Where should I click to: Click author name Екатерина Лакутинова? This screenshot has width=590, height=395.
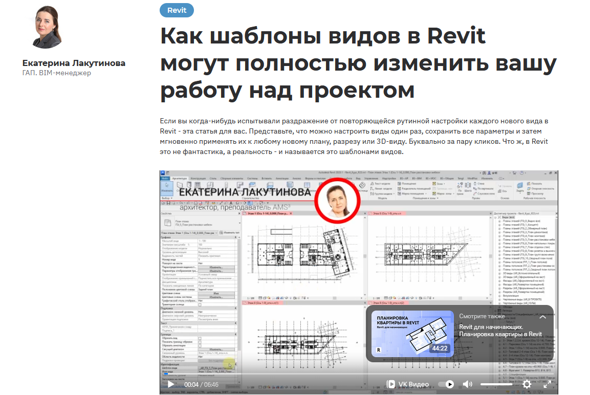(74, 63)
